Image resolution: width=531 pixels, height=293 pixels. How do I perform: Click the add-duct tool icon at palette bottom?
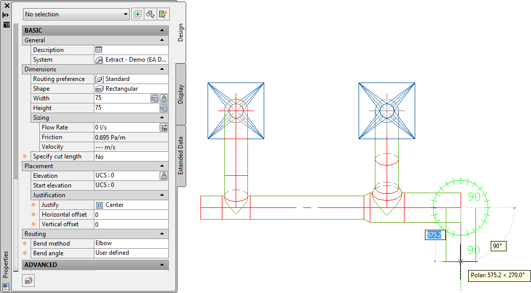pos(29,280)
